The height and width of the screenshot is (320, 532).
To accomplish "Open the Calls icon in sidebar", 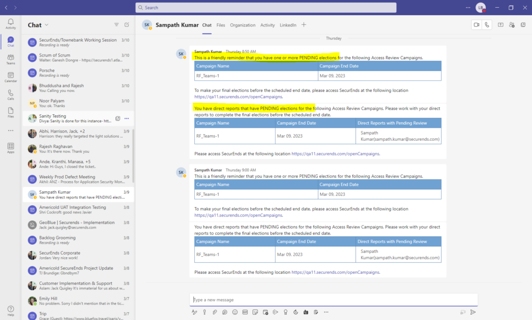I will coord(10,95).
